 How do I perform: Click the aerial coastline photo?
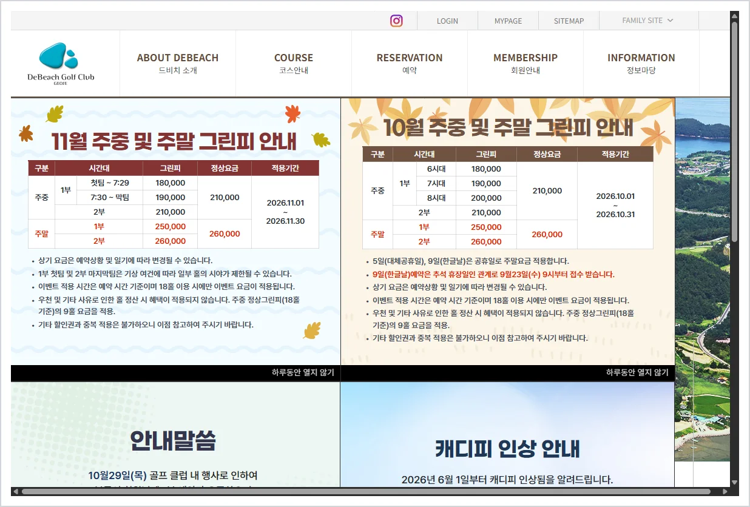pos(702,279)
